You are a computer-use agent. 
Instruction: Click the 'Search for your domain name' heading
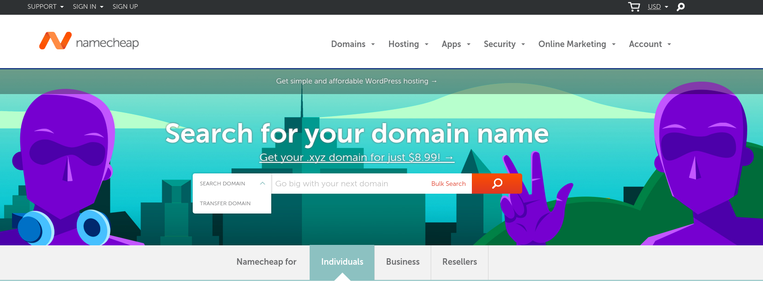(357, 134)
